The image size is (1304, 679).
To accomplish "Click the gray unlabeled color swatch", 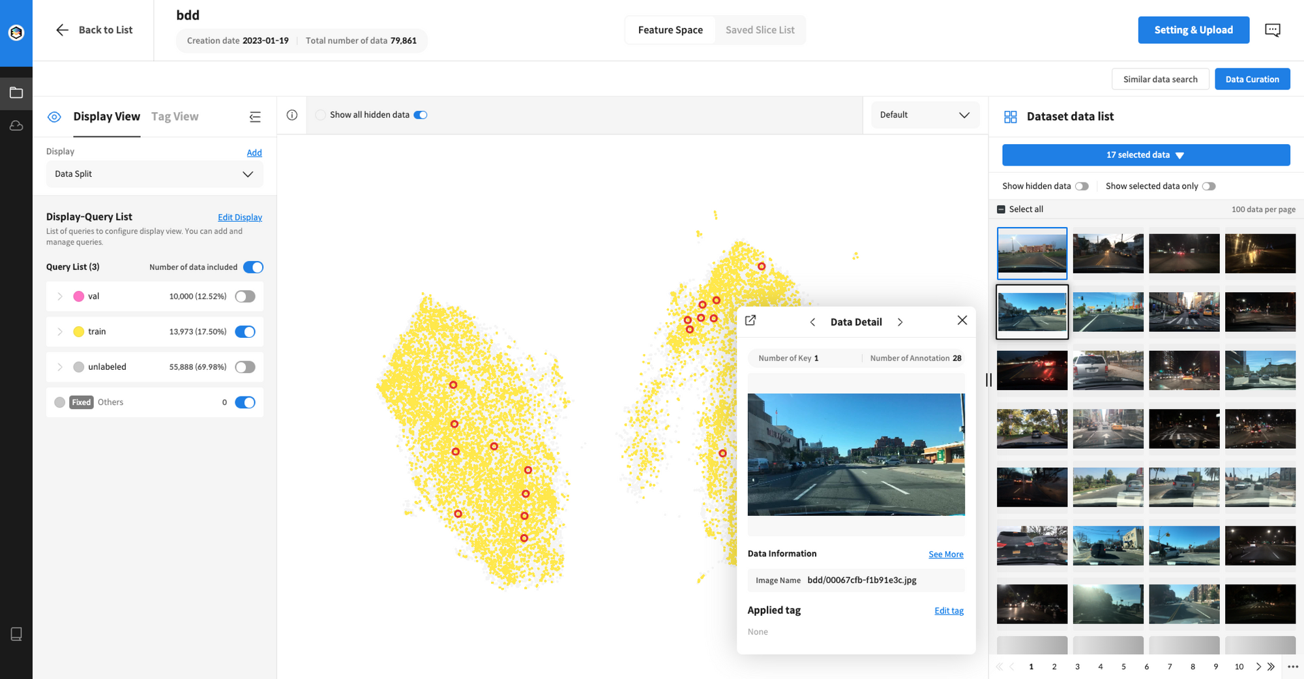I will click(79, 367).
